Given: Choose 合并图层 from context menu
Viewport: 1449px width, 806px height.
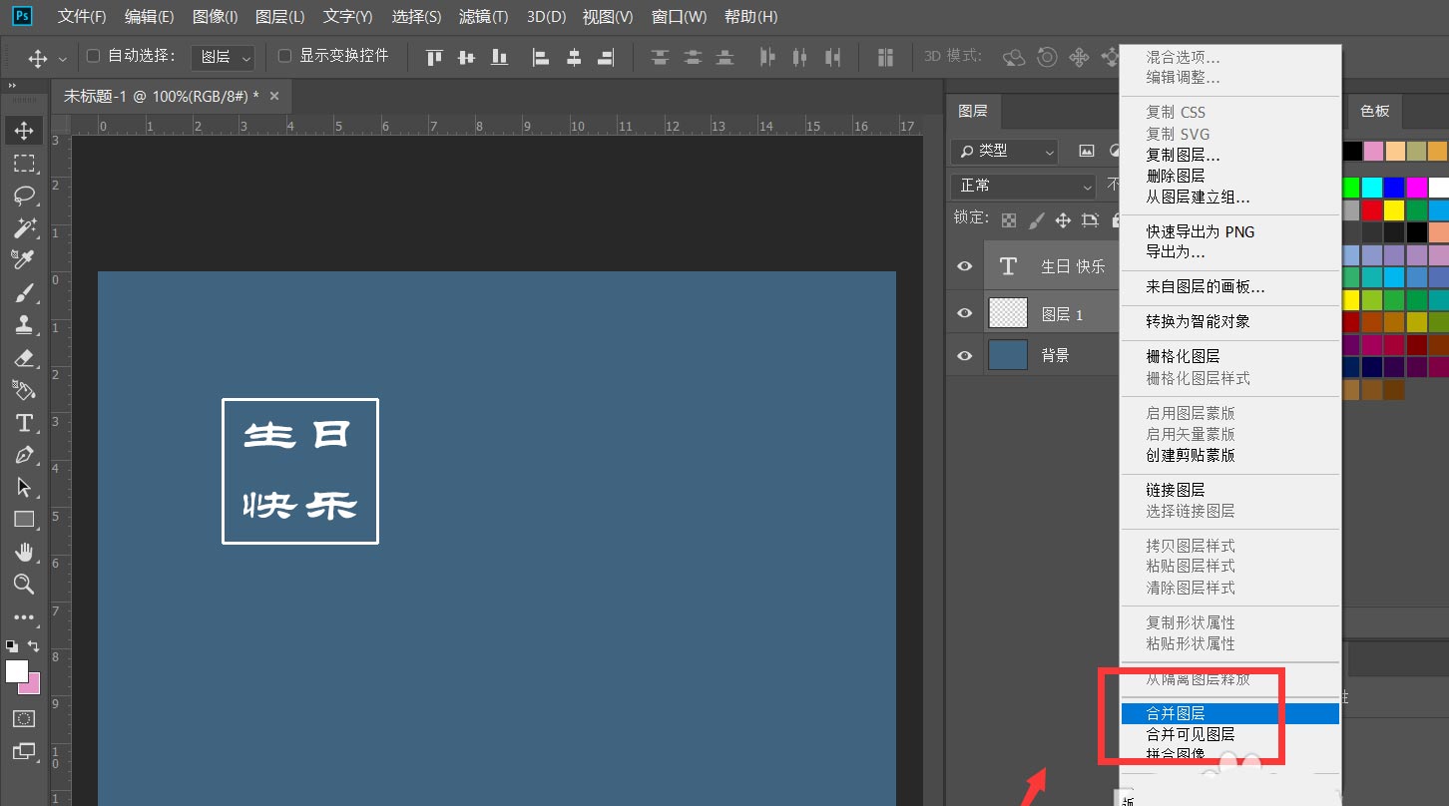Looking at the screenshot, I should pyautogui.click(x=1229, y=713).
